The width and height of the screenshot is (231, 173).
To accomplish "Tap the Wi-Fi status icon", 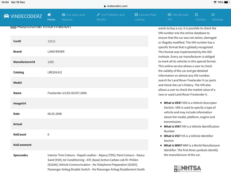I will [x=215, y=2].
